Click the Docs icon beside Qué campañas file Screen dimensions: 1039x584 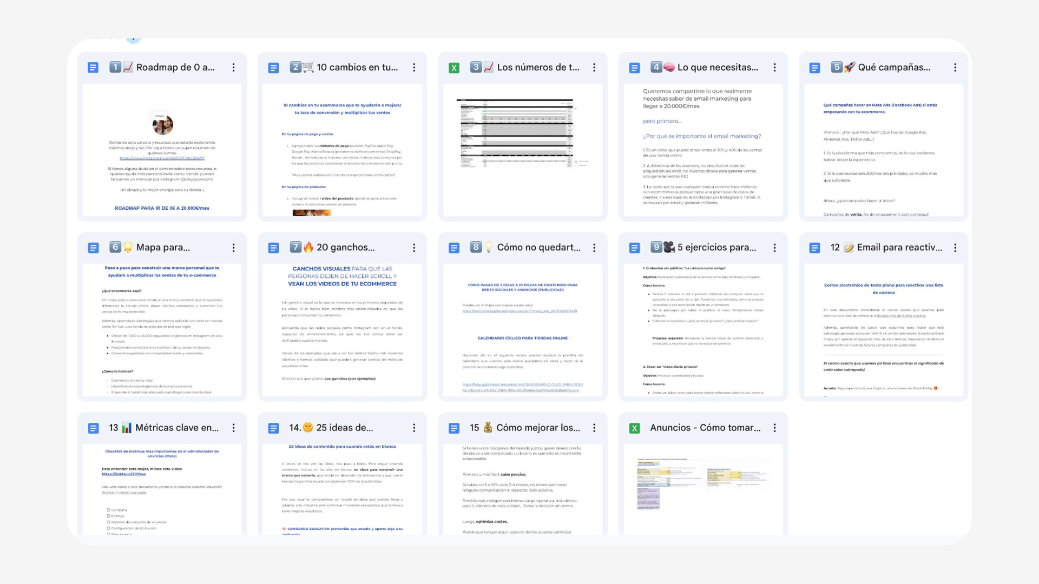[814, 68]
